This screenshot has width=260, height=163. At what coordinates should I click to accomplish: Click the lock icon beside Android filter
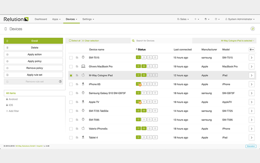point(7,99)
